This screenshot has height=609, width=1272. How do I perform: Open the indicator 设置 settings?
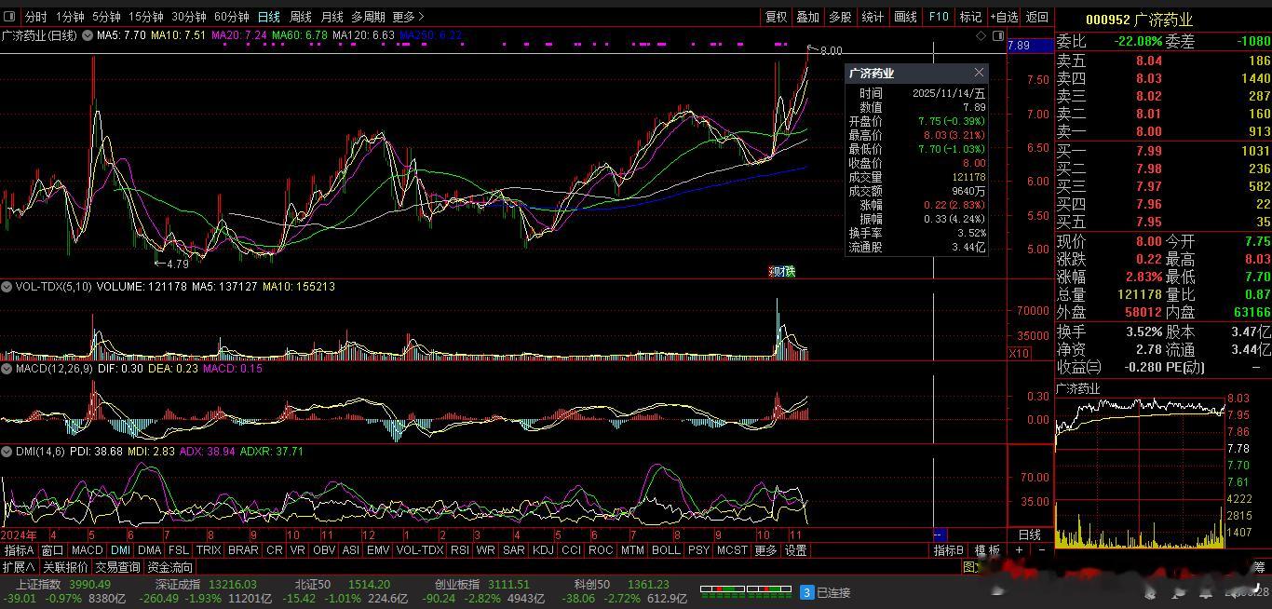tap(795, 550)
